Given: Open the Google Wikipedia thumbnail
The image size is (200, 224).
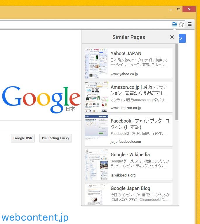Looking at the screenshot, I should coord(96,164).
